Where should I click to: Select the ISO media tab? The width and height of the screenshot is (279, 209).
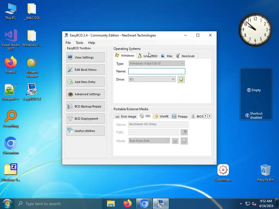coord(145,116)
